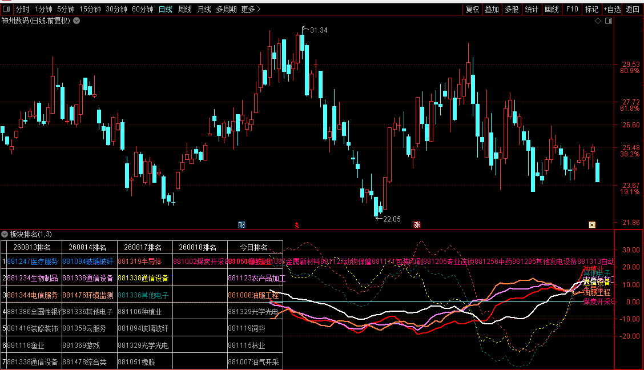
Task: Switch to 30分钟 period
Action: (116, 9)
